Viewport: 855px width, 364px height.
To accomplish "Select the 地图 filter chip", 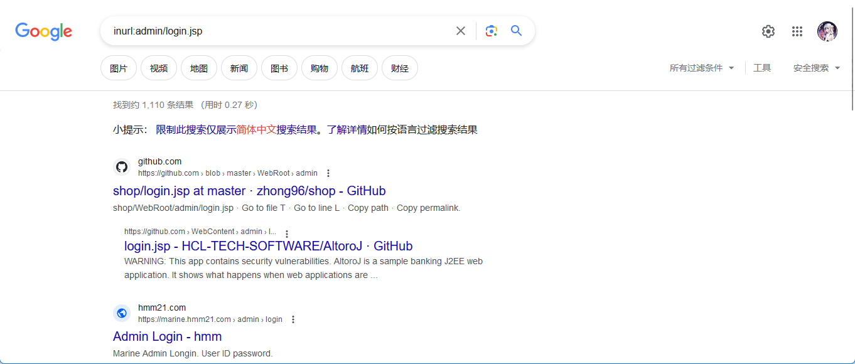I will 199,68.
